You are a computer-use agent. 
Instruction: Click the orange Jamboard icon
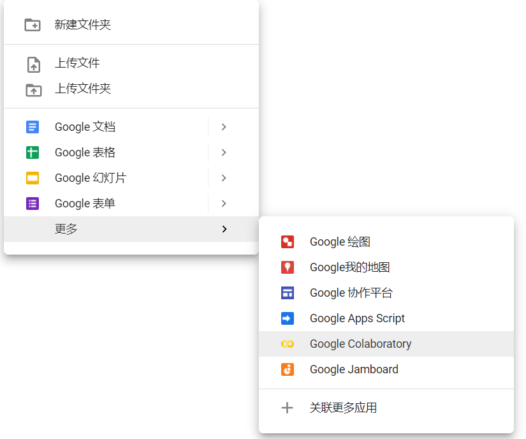pos(288,369)
